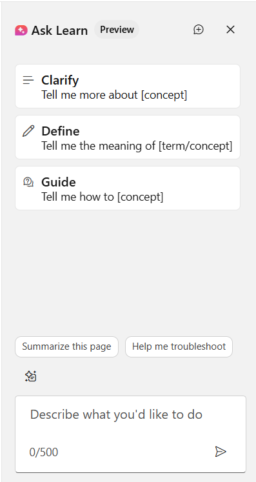Click the Help me troubleshoot suggestion
Image resolution: width=256 pixels, height=482 pixels.
(179, 346)
